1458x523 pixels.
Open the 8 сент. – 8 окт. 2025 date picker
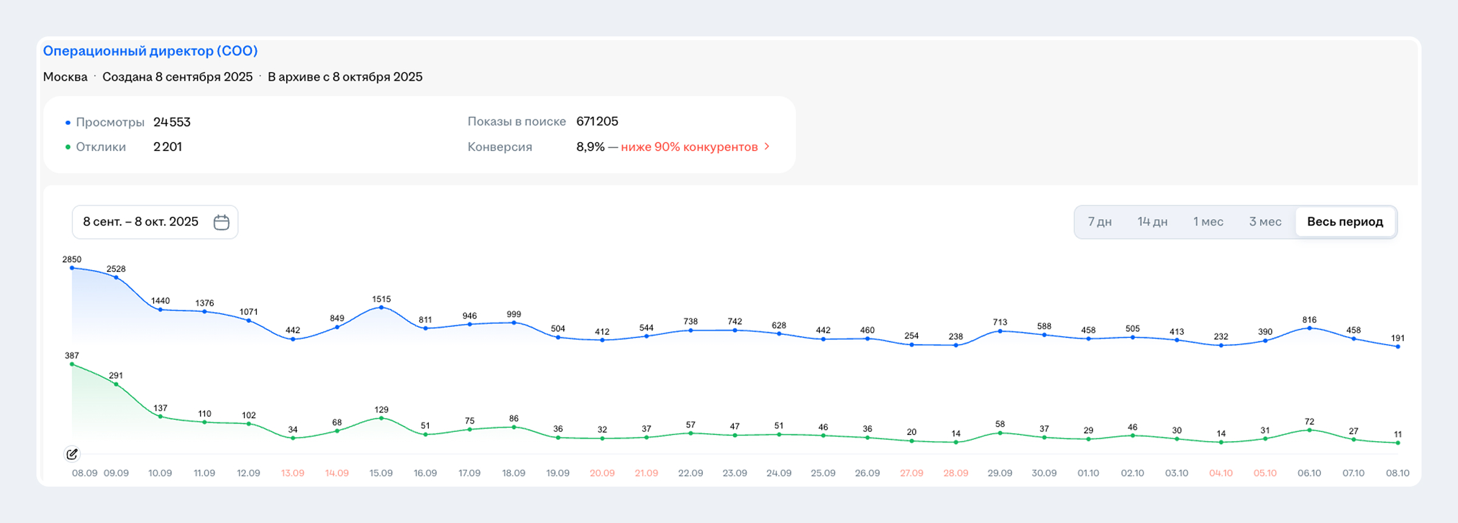(141, 222)
